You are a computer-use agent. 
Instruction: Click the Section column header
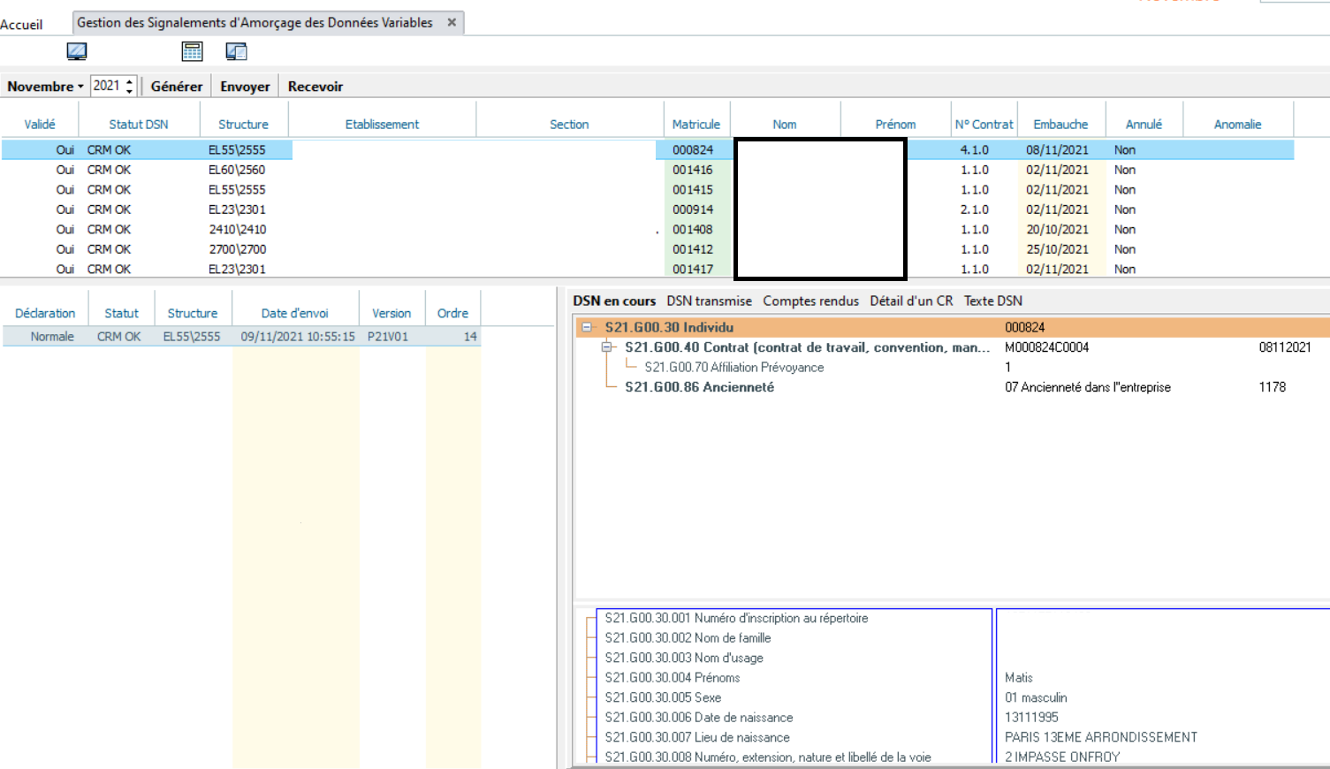[569, 124]
